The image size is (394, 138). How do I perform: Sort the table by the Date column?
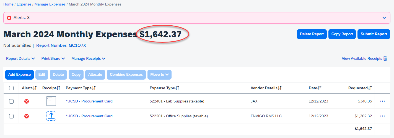315,88
